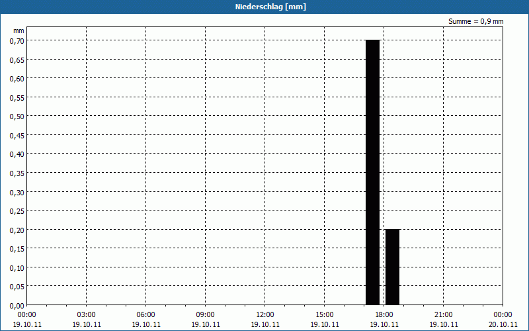
Task: Click the 09:00 time axis label
Action: [206, 315]
